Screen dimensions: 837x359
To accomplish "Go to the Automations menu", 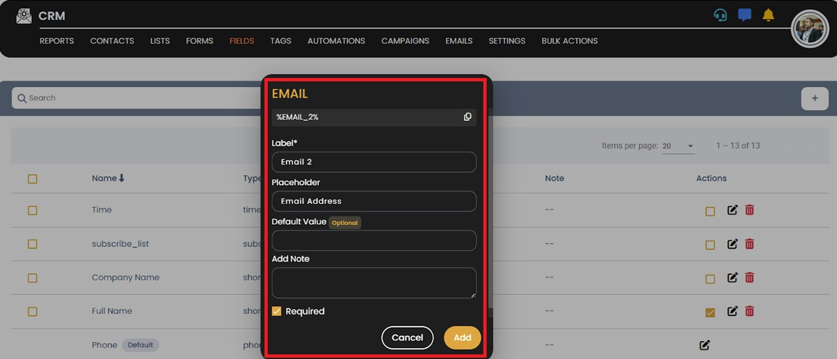I will 336,41.
